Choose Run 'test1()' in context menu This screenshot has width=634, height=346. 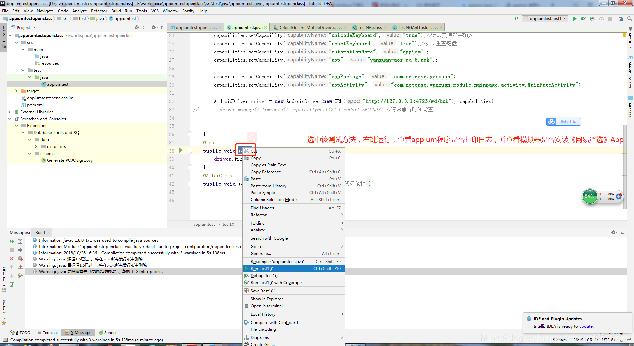pyautogui.click(x=294, y=269)
